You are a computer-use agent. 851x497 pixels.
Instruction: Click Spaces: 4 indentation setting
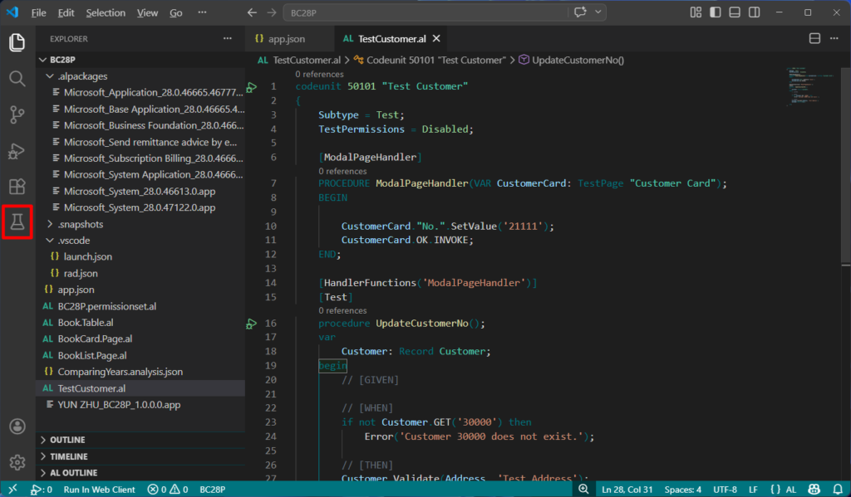(682, 490)
